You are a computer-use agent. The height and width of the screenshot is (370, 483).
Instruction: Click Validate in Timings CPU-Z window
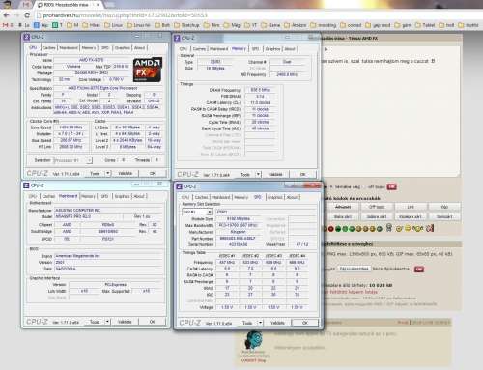[x=275, y=174]
